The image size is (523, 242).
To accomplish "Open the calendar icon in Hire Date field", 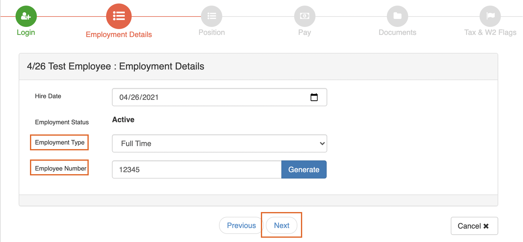I will 314,97.
